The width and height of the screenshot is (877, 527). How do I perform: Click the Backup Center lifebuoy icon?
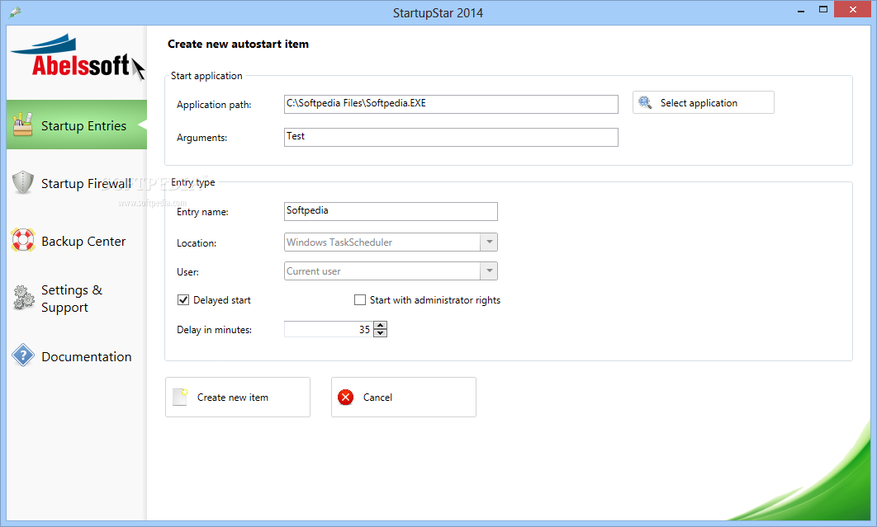[x=23, y=240]
